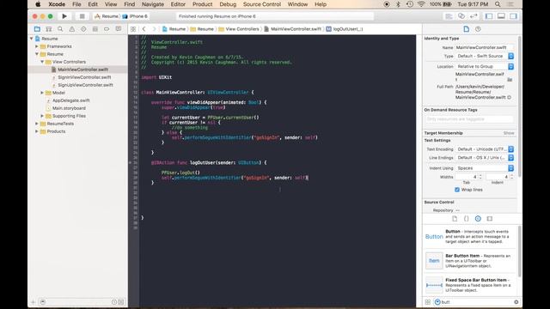Collapse the Resume project root
Image resolution: width=550 pixels, height=309 pixels.
tap(32, 39)
